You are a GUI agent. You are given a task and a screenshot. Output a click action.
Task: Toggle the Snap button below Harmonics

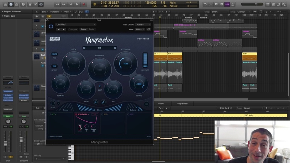pos(100,86)
